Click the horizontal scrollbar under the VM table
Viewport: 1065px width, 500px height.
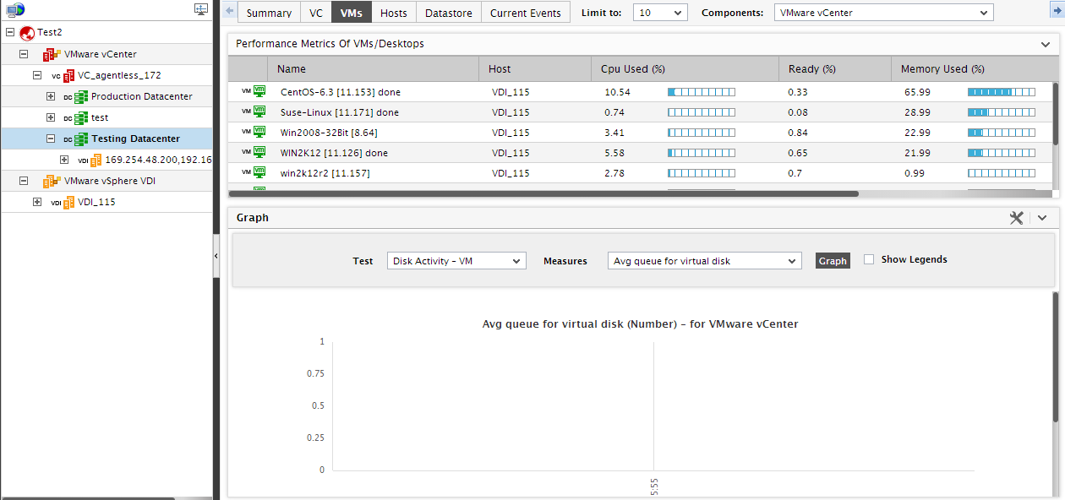[543, 193]
